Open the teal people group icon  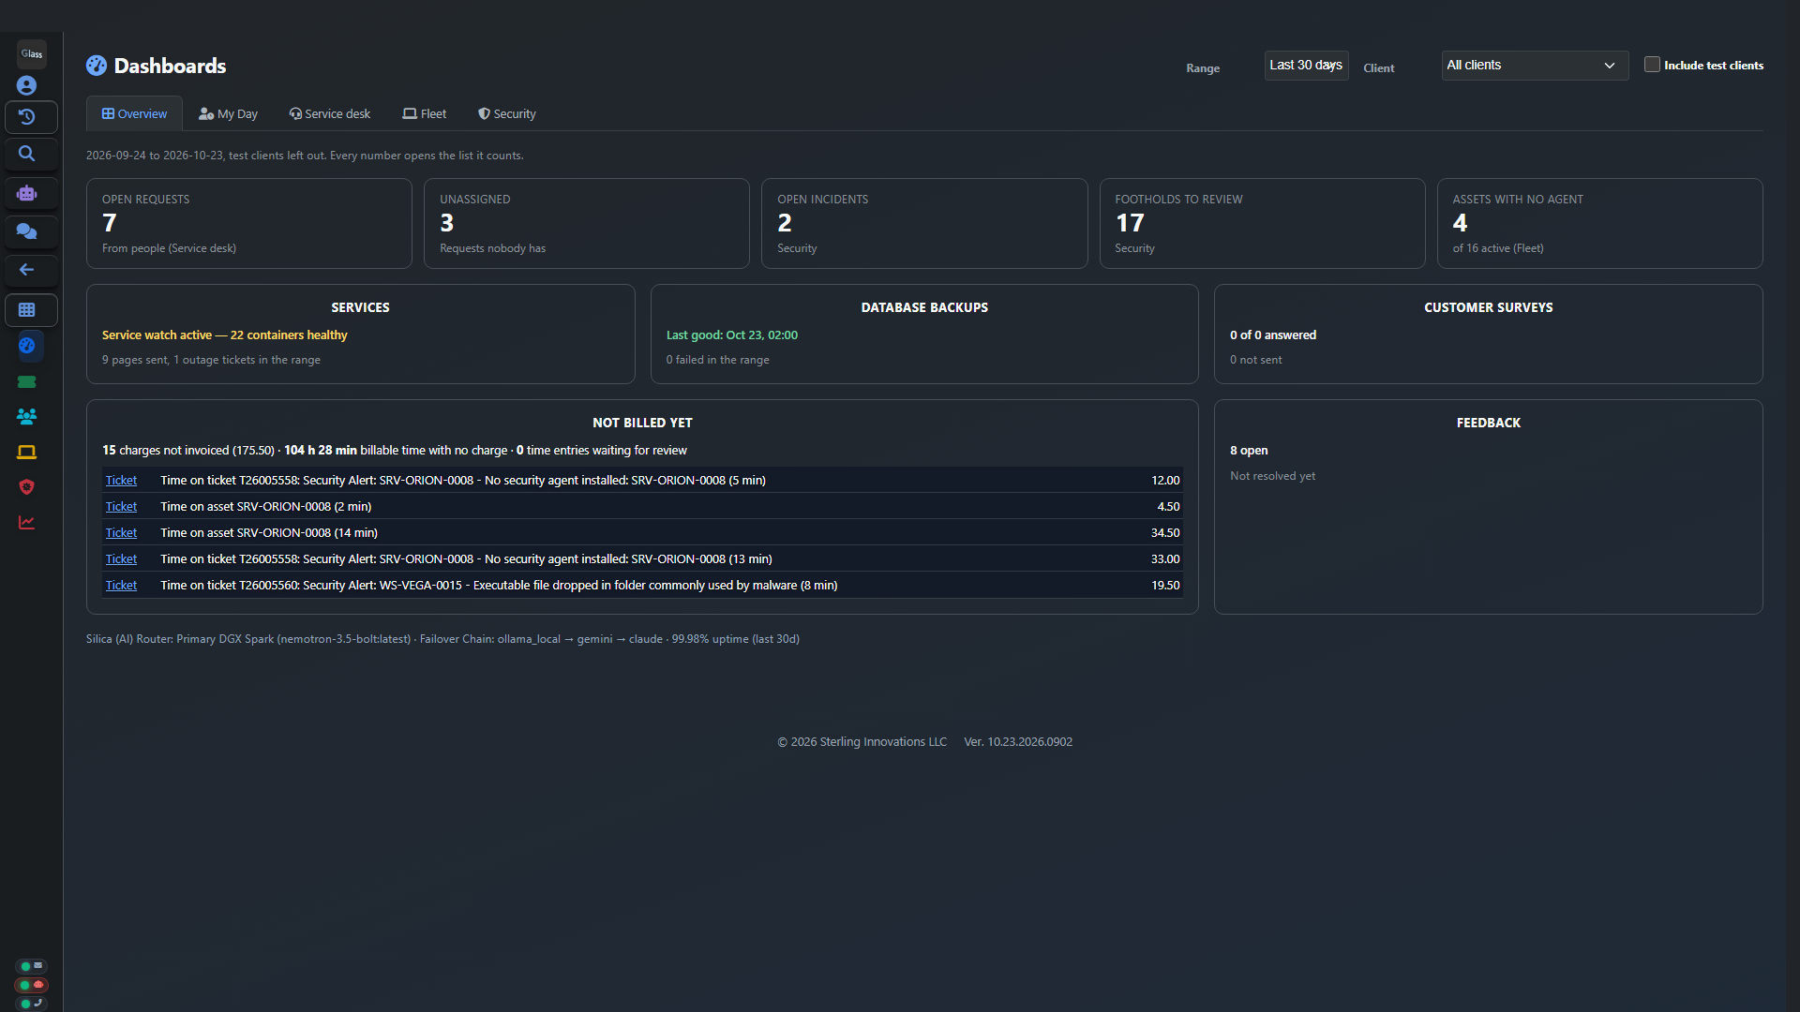click(x=27, y=416)
